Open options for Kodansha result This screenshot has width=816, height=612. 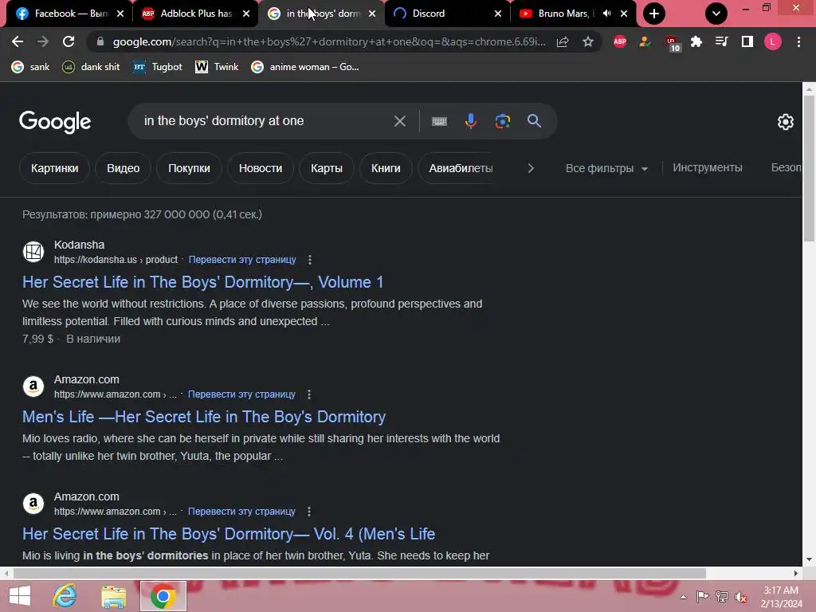pos(310,260)
